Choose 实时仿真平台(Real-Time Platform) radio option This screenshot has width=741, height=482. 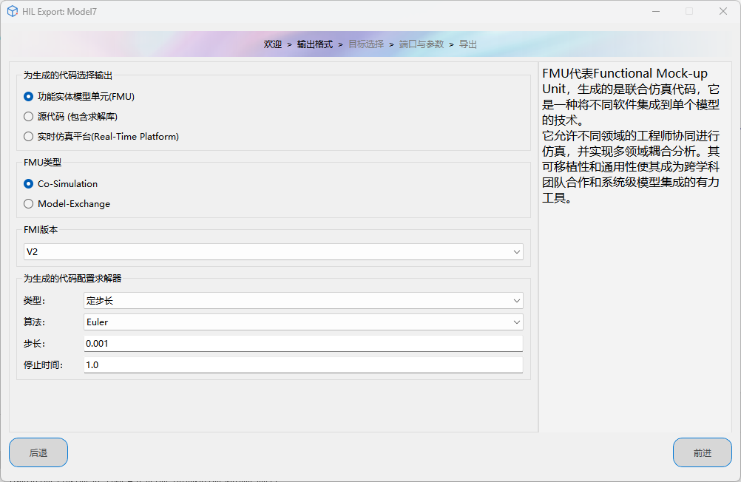(x=101, y=137)
